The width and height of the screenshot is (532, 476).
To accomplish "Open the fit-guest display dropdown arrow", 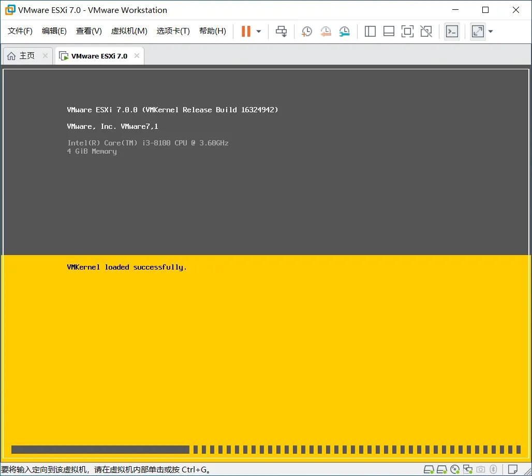I will tap(490, 31).
